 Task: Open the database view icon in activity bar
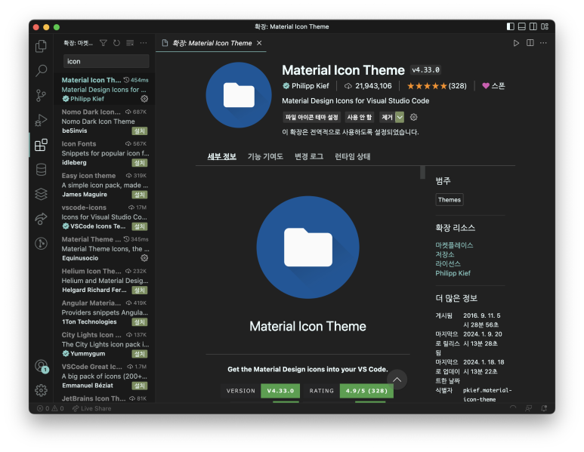pos(41,170)
